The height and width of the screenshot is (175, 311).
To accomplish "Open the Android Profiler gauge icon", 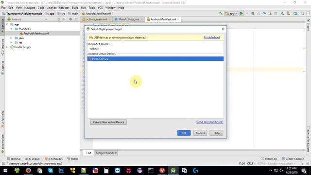I will pyautogui.click(x=264, y=14).
